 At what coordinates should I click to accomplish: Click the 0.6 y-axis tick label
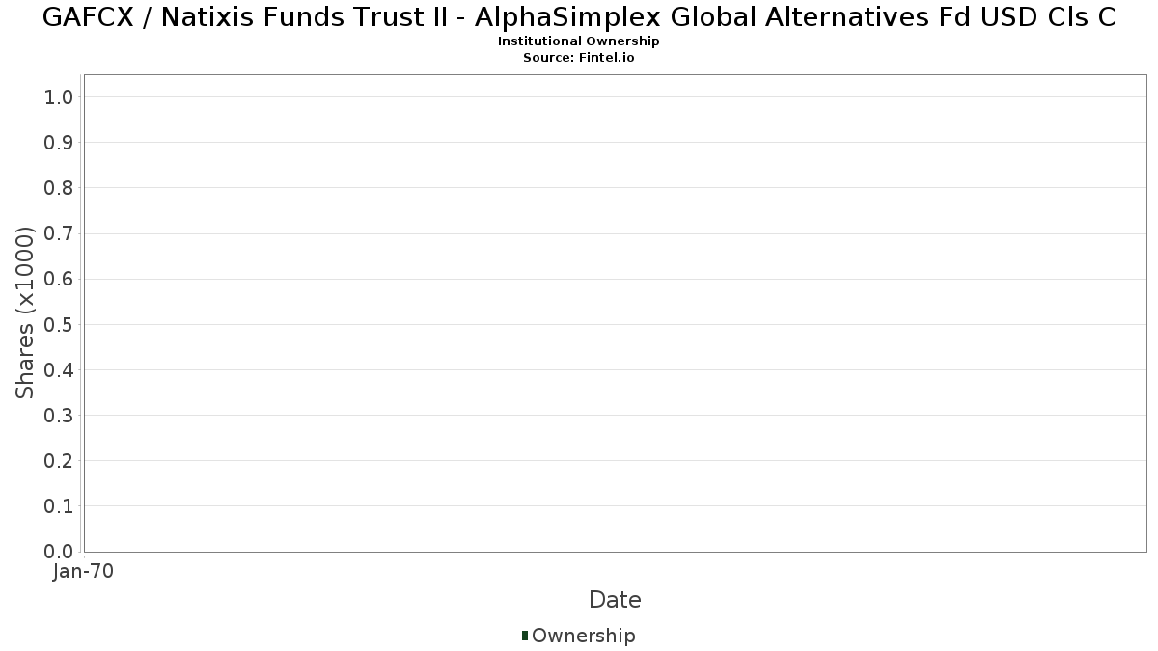pyautogui.click(x=59, y=279)
